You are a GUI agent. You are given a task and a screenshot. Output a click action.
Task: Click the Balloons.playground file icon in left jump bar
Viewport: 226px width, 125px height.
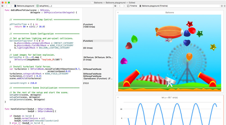pos(15,6)
